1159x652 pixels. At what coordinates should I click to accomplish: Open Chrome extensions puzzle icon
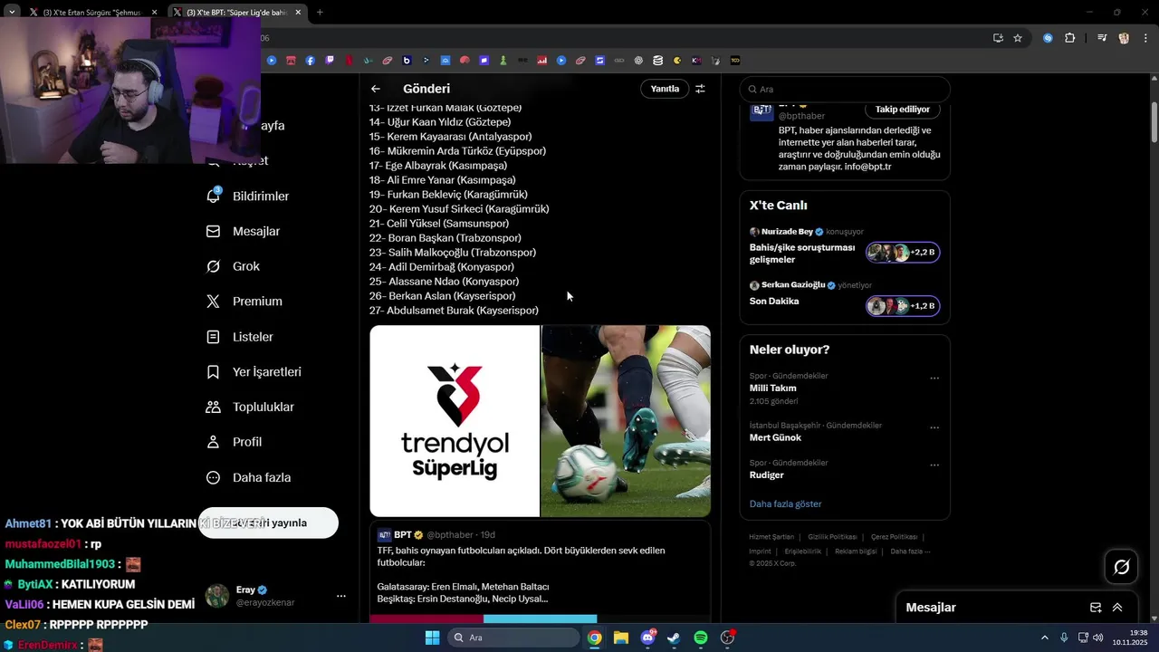click(1070, 38)
